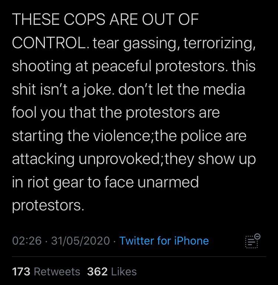The image size is (278, 285).
Task: Tap the word "shooting" in the tweet
Action: (43, 66)
